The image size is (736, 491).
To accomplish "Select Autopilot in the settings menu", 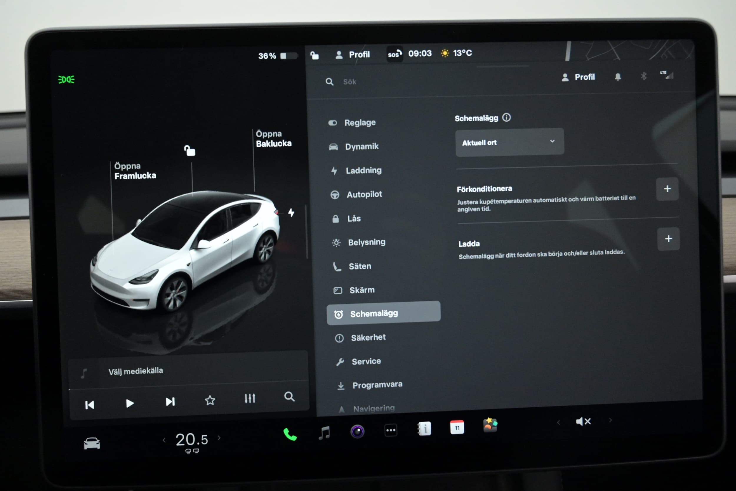I will 364,194.
